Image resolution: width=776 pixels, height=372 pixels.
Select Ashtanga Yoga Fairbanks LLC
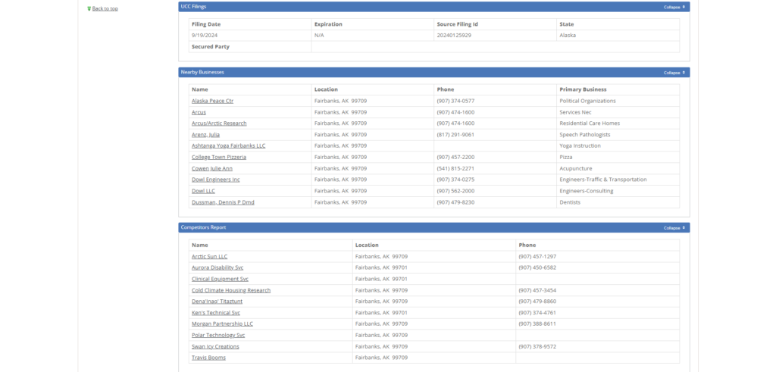(x=228, y=145)
